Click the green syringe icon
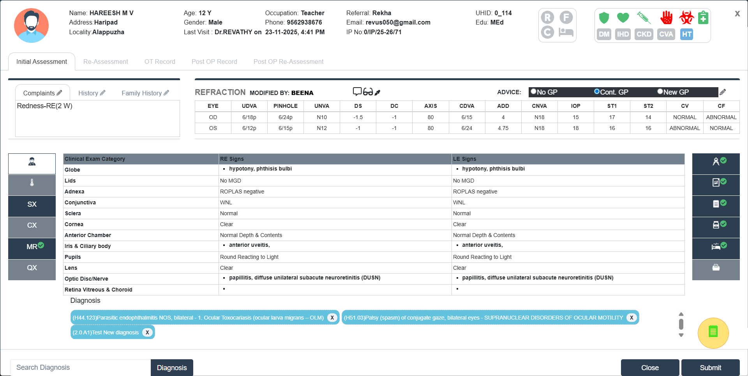Screen dimensions: 748x376 click(644, 18)
